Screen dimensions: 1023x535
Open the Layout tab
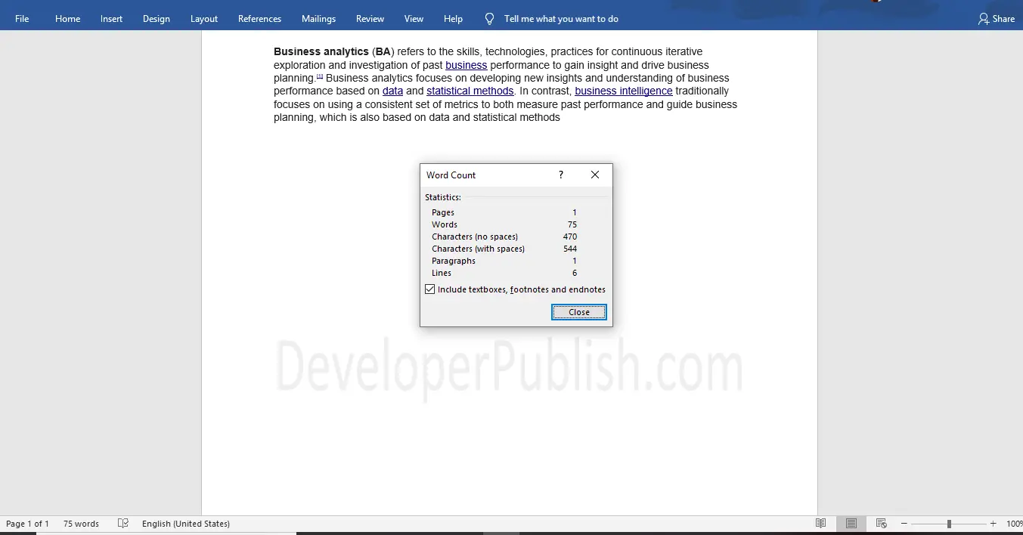(203, 19)
